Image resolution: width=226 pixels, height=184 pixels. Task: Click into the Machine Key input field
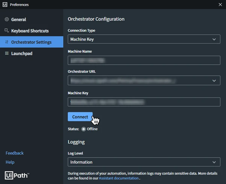point(144,102)
